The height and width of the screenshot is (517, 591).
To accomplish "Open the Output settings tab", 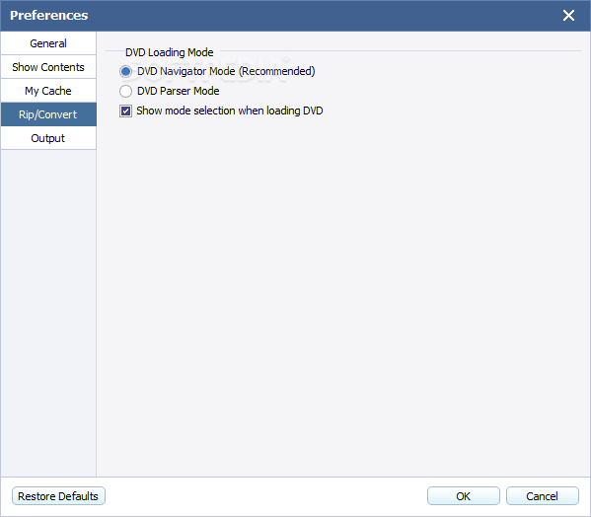I will pyautogui.click(x=48, y=138).
